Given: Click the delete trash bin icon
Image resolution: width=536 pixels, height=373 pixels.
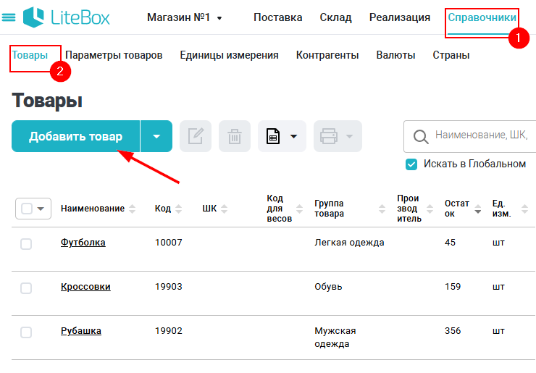Looking at the screenshot, I should click(235, 136).
